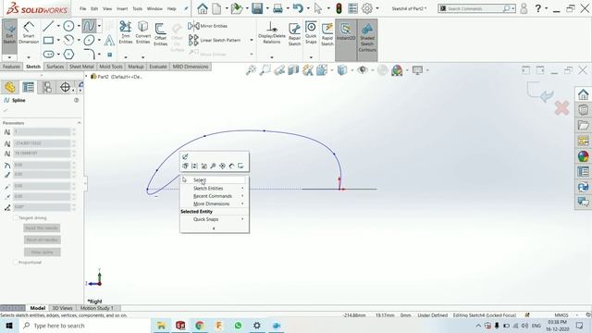Select the Ellipse tool
The width and height of the screenshot is (592, 333).
point(89,40)
